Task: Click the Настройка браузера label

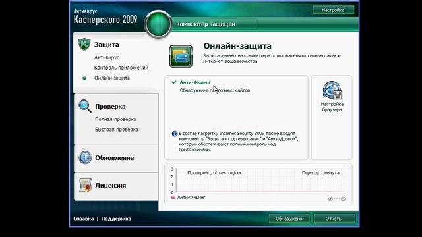Action: click(x=332, y=107)
